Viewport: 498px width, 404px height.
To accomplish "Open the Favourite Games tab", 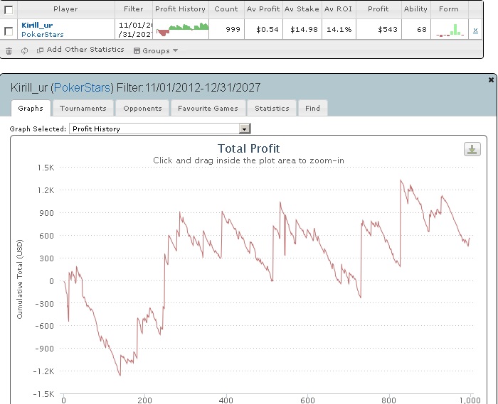I will pyautogui.click(x=208, y=109).
